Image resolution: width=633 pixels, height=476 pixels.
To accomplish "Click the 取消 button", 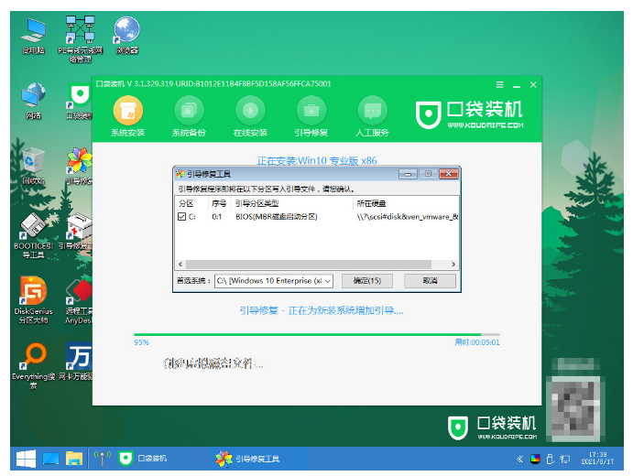I will coord(430,281).
